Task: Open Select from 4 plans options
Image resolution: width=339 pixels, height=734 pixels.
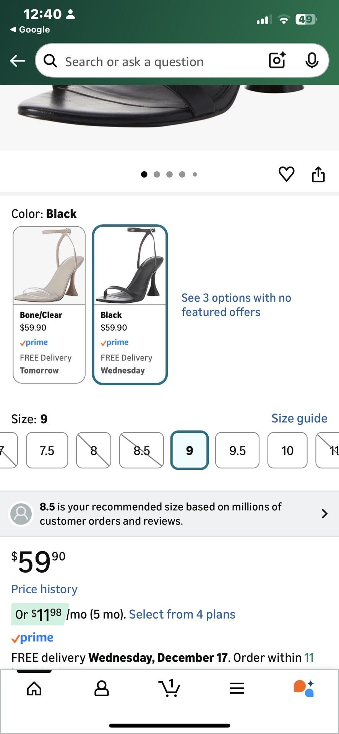Action: click(x=182, y=614)
